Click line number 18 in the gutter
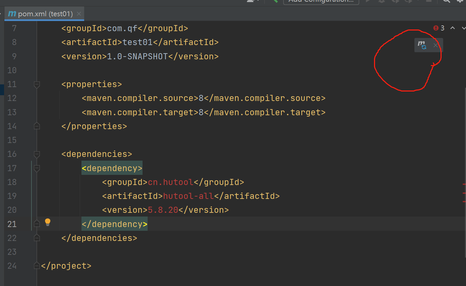 tap(12, 182)
